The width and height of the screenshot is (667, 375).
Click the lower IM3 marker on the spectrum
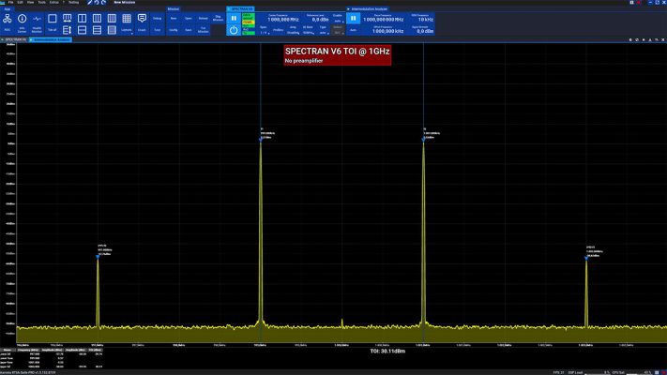98,256
